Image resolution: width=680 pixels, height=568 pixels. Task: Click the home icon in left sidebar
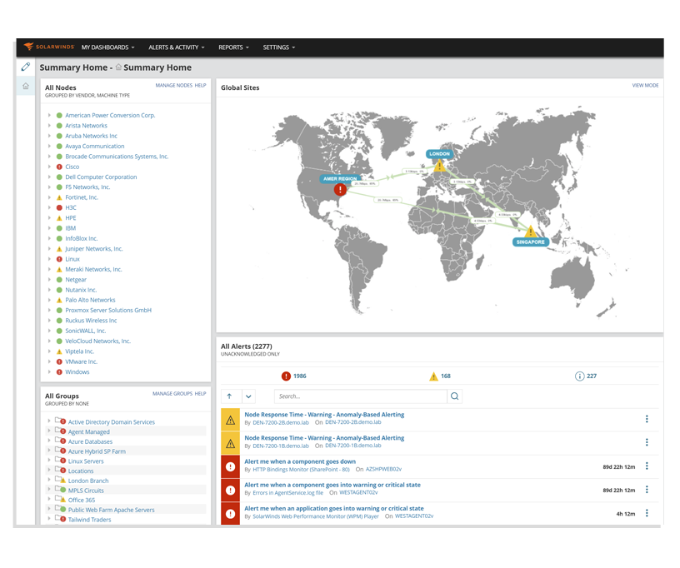pyautogui.click(x=26, y=86)
